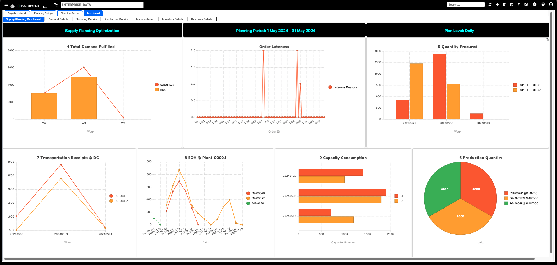
Task: Open settings via the gear icon
Action: pos(535,4)
